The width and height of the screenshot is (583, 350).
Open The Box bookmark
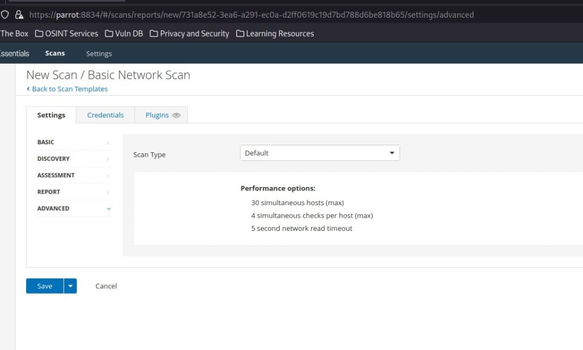14,34
